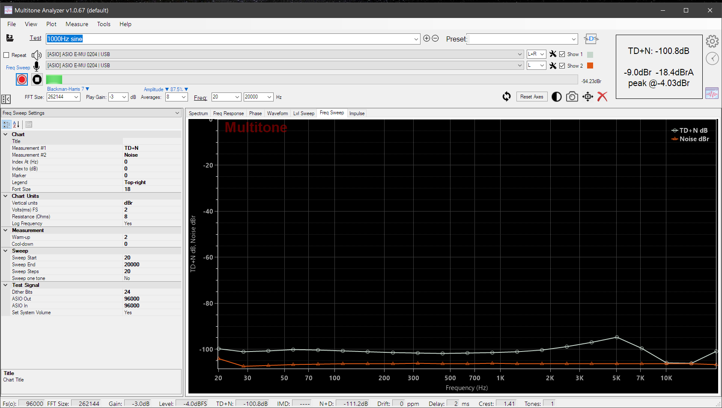The height and width of the screenshot is (408, 722).
Task: Open the Preset combo box
Action: 573,39
